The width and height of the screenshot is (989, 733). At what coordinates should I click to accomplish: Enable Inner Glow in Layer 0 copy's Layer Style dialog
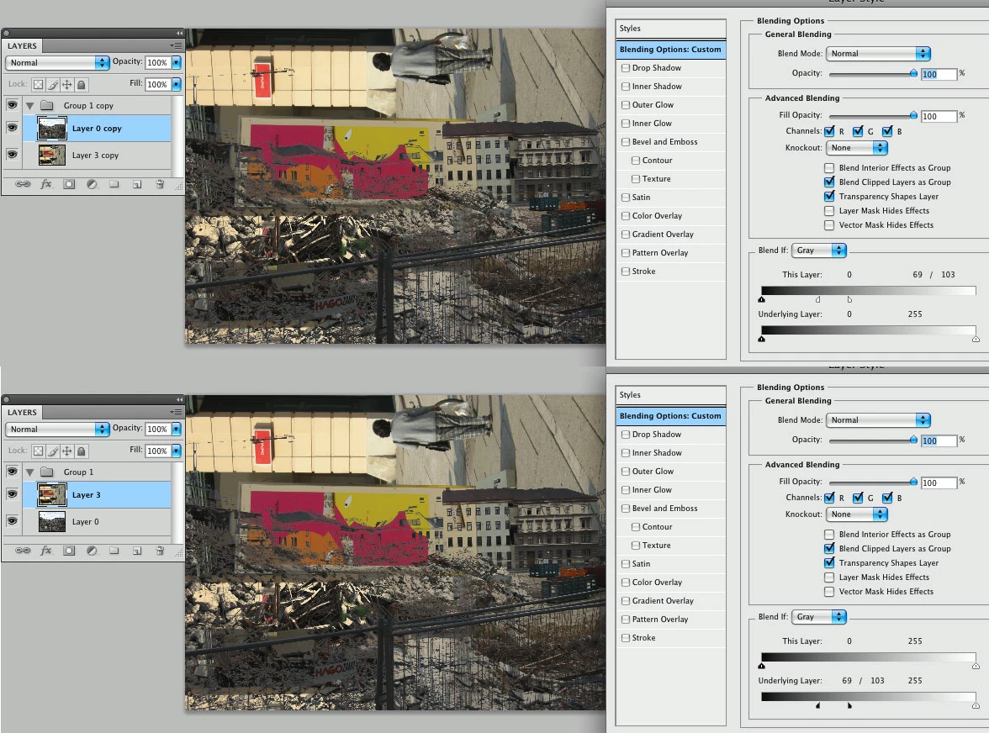pos(626,124)
